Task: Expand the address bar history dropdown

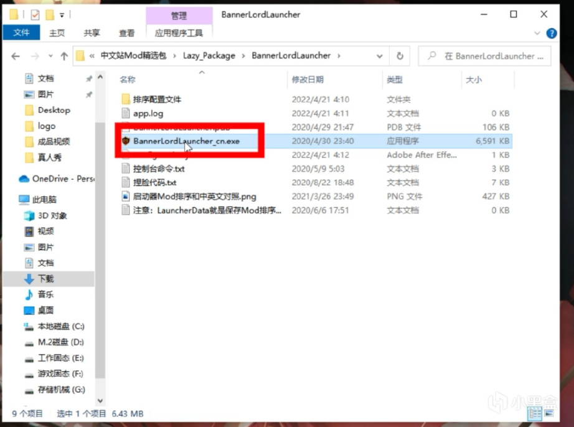Action: pos(380,56)
